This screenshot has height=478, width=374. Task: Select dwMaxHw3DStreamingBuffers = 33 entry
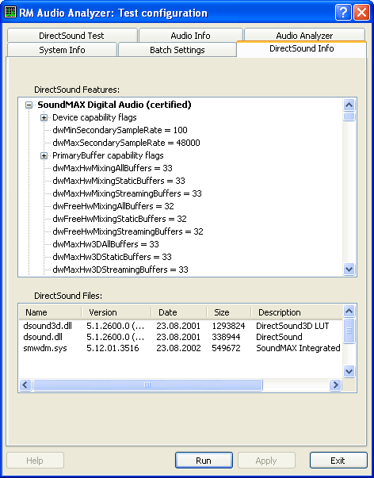coord(120,270)
